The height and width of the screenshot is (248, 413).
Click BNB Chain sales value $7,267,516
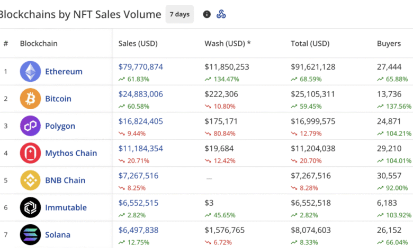pyautogui.click(x=138, y=176)
